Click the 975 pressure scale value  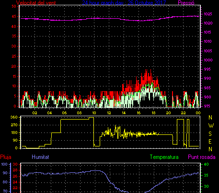(207, 106)
